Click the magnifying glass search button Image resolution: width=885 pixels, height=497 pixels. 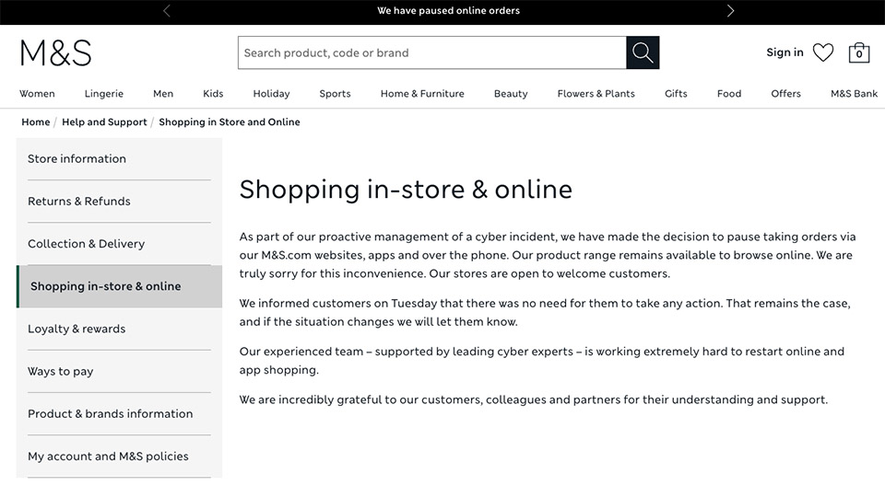(x=643, y=52)
